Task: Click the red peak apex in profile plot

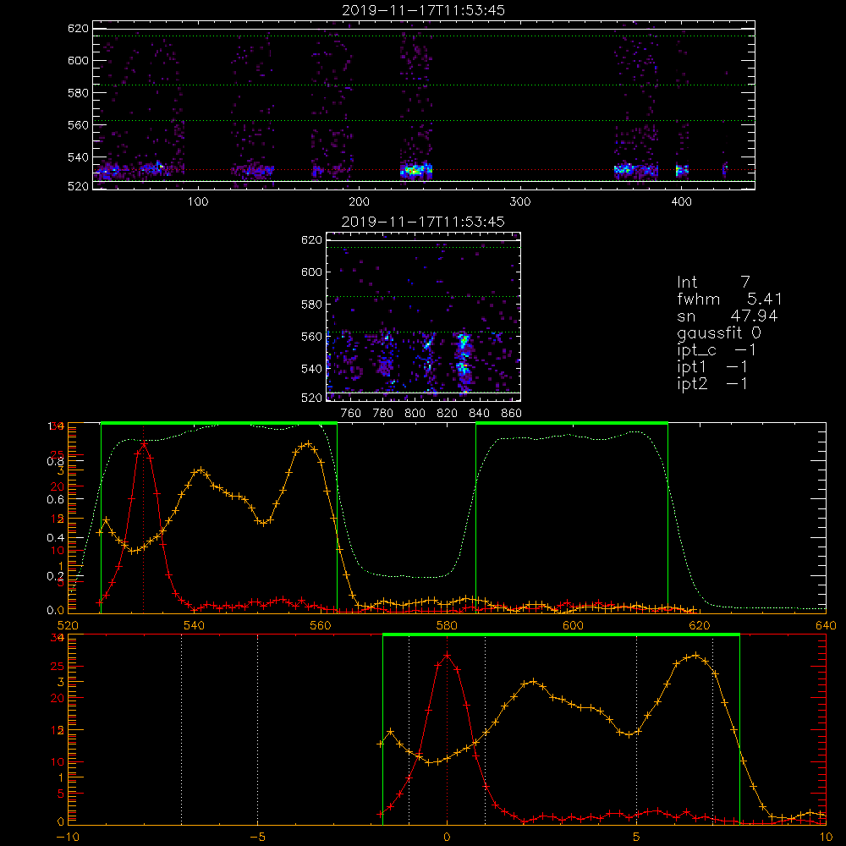Action: [x=144, y=443]
